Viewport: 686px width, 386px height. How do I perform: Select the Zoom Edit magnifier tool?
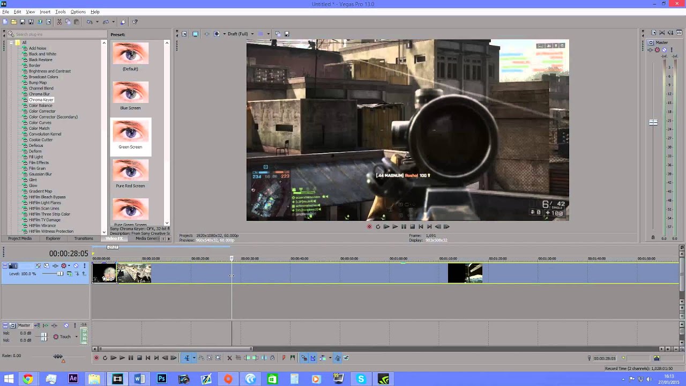coord(218,358)
